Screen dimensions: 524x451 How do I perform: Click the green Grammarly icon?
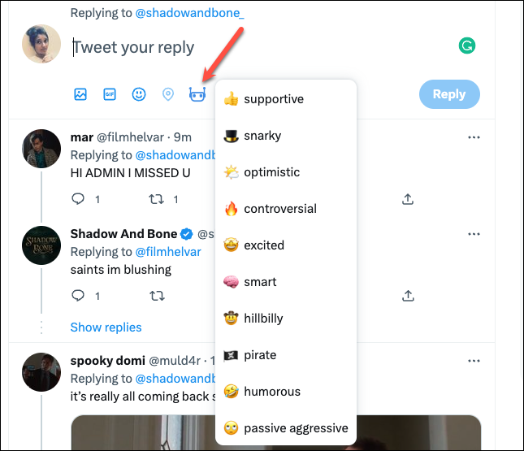click(467, 46)
